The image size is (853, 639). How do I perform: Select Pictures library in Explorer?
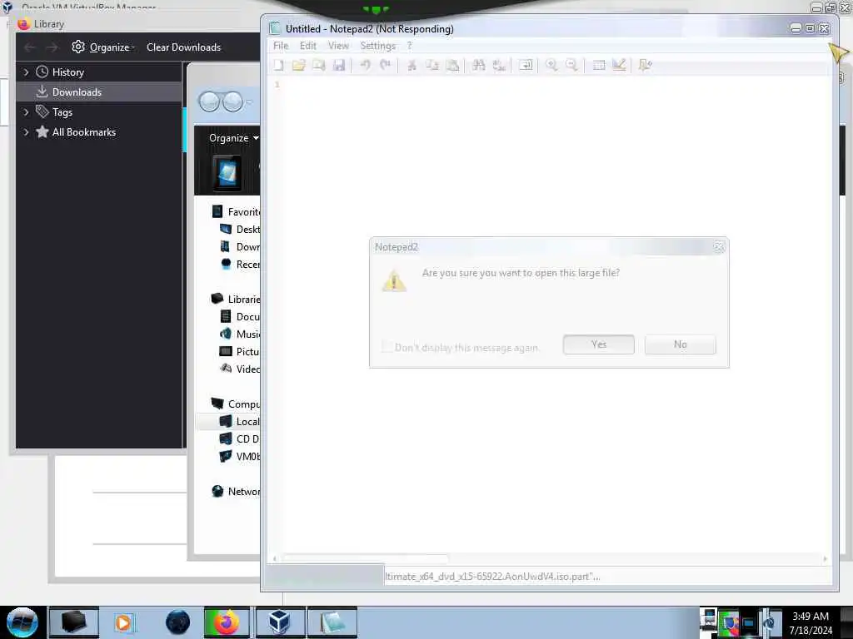click(x=239, y=352)
